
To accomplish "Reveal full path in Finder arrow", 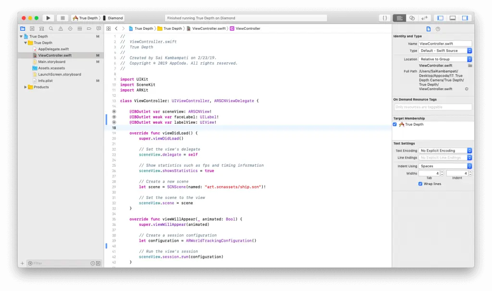I will pos(467,89).
